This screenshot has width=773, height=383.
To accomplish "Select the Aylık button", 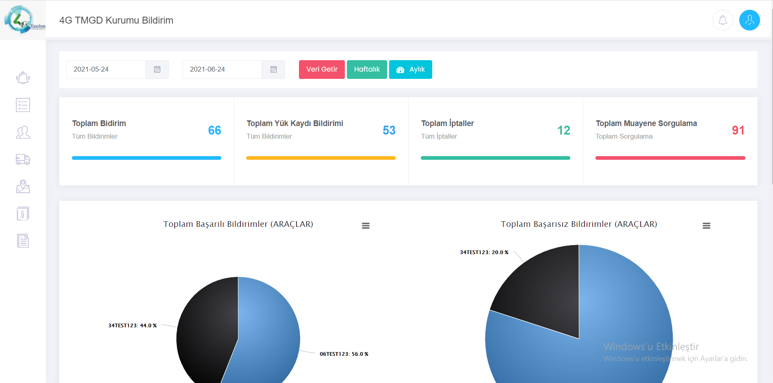I will [x=410, y=70].
